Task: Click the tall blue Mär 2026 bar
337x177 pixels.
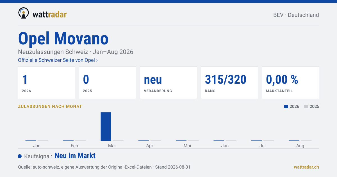Action: (x=106, y=126)
